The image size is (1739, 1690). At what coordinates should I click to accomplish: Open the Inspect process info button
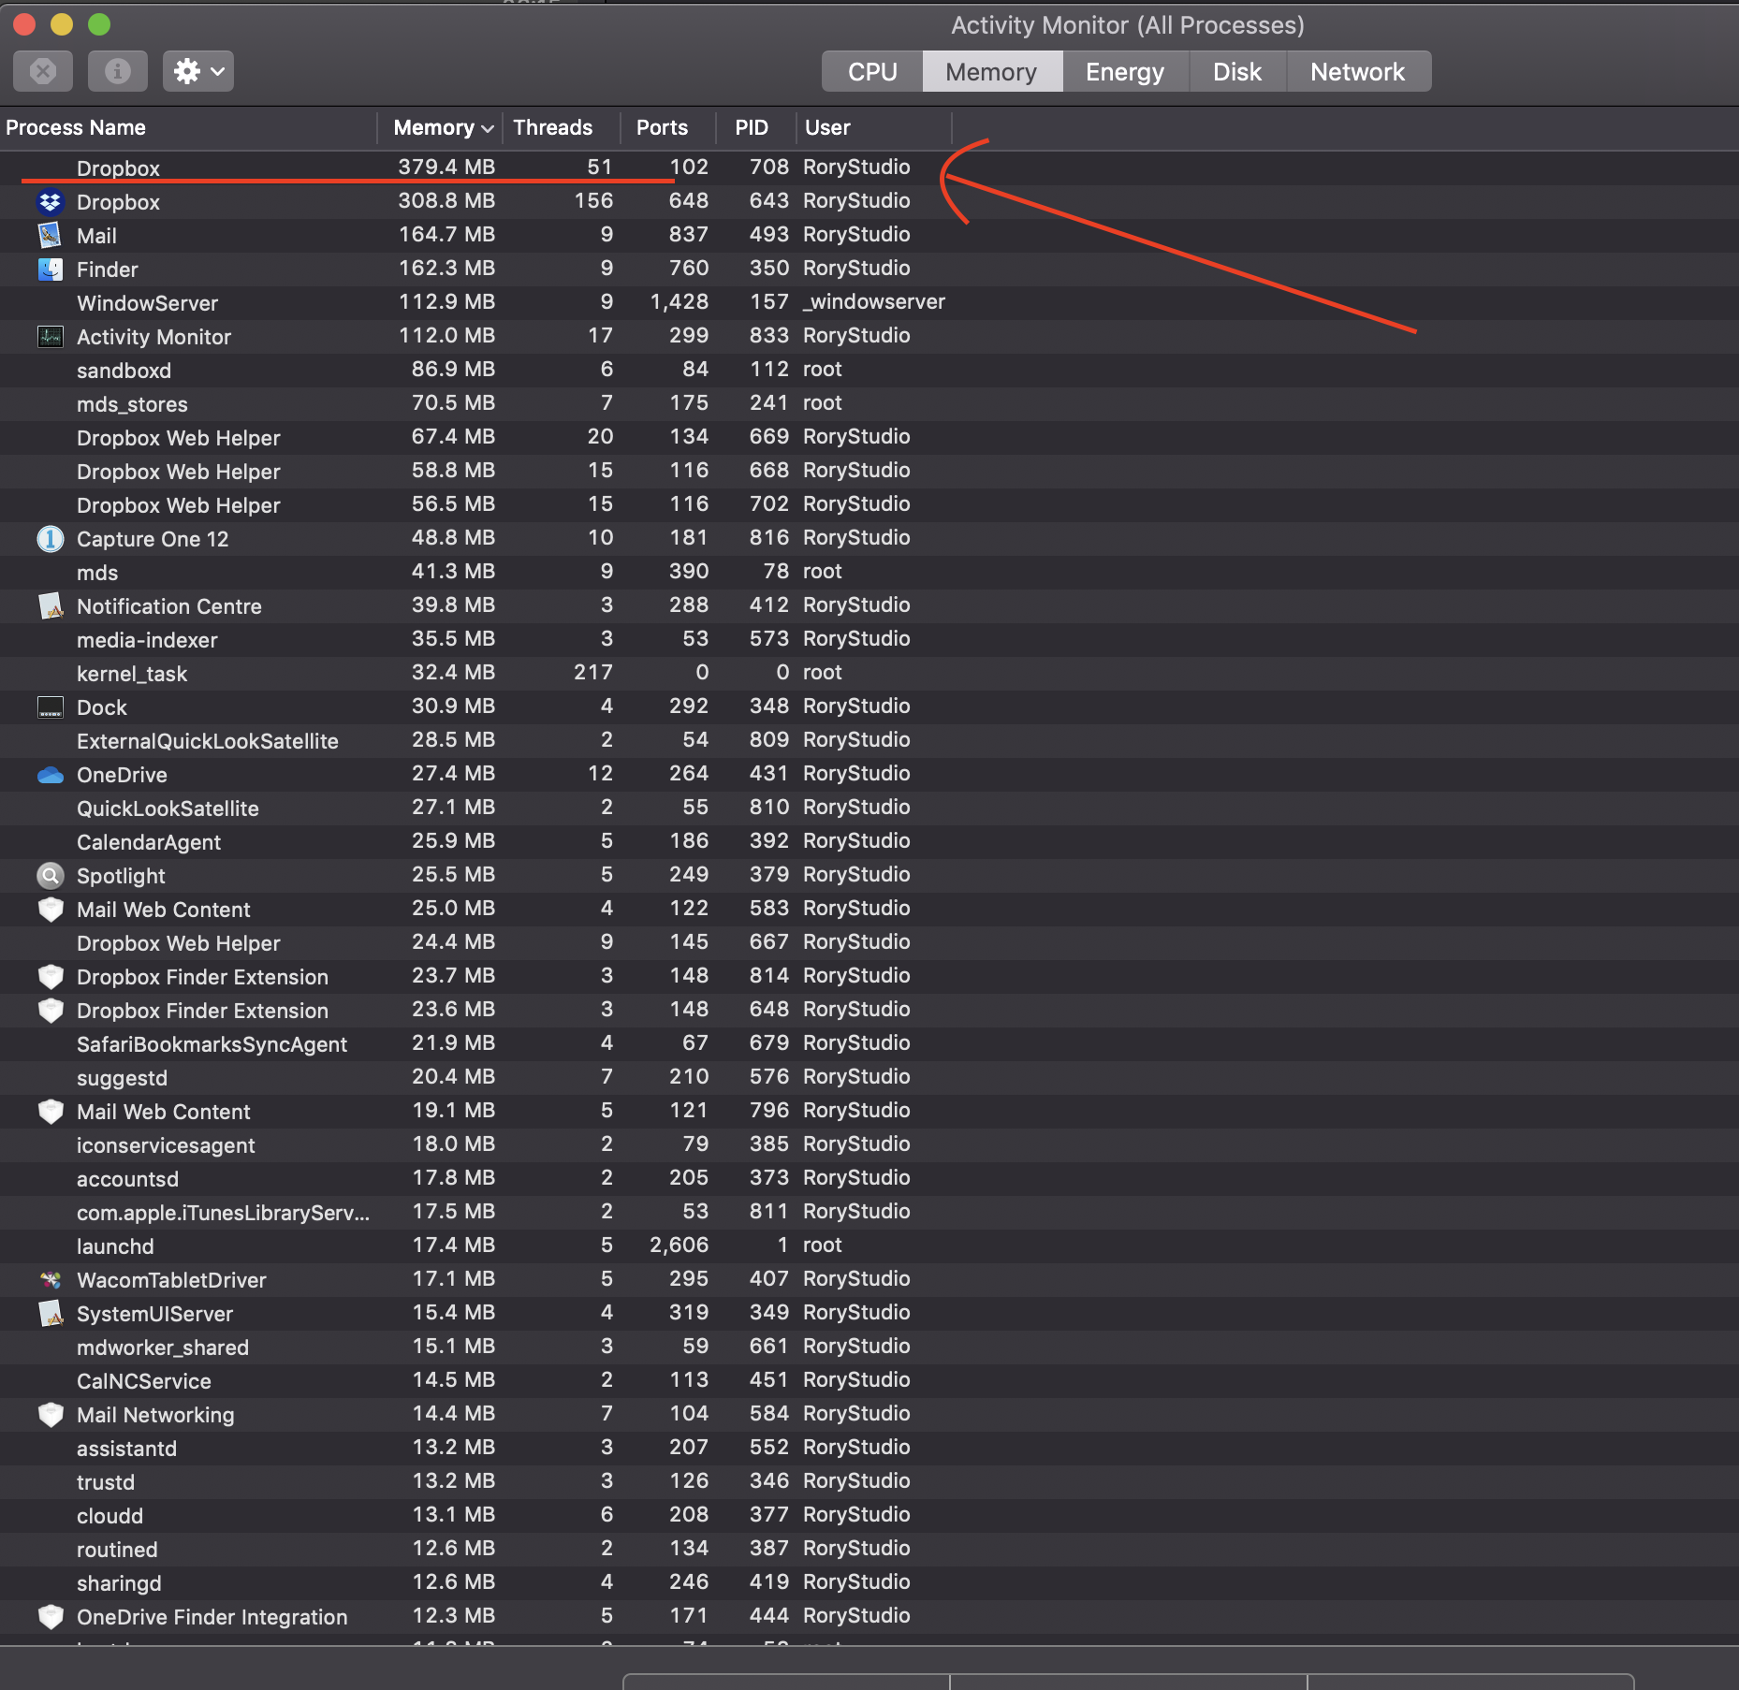click(x=118, y=71)
